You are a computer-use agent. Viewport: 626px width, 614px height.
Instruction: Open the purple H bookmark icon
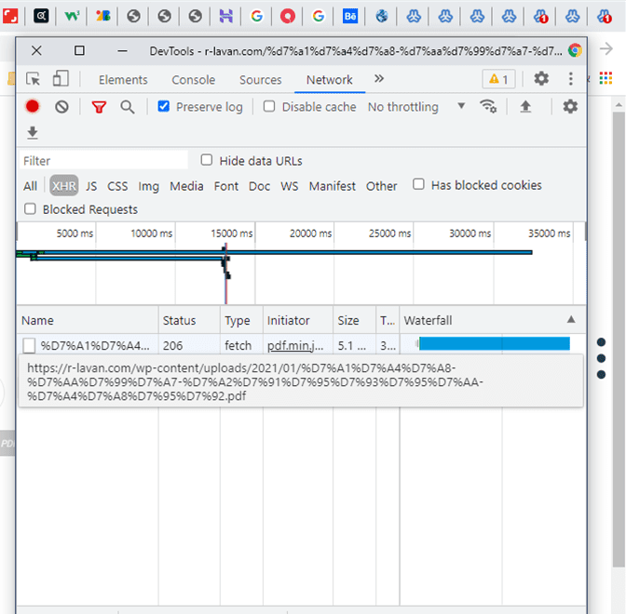(x=226, y=17)
